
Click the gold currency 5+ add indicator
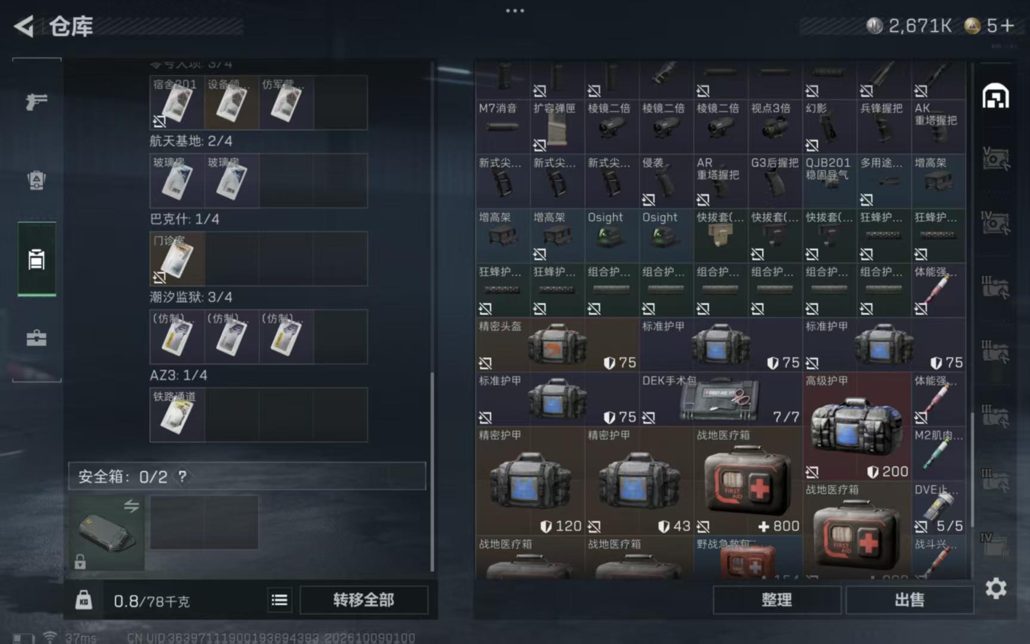pyautogui.click(x=989, y=26)
